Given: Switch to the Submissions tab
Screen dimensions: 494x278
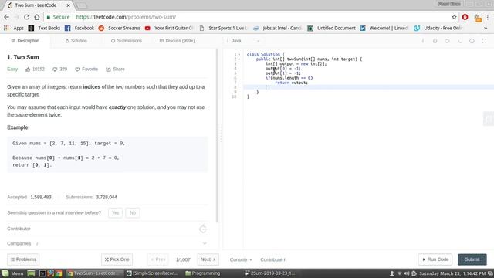Looking at the screenshot, I should pos(127,41).
